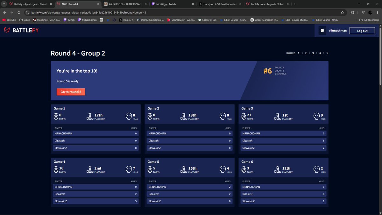
Task: Go to round 2 in pagination
Action: [306, 53]
